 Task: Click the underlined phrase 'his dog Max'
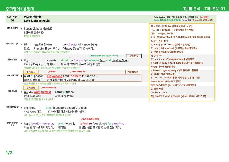coord(120,60)
